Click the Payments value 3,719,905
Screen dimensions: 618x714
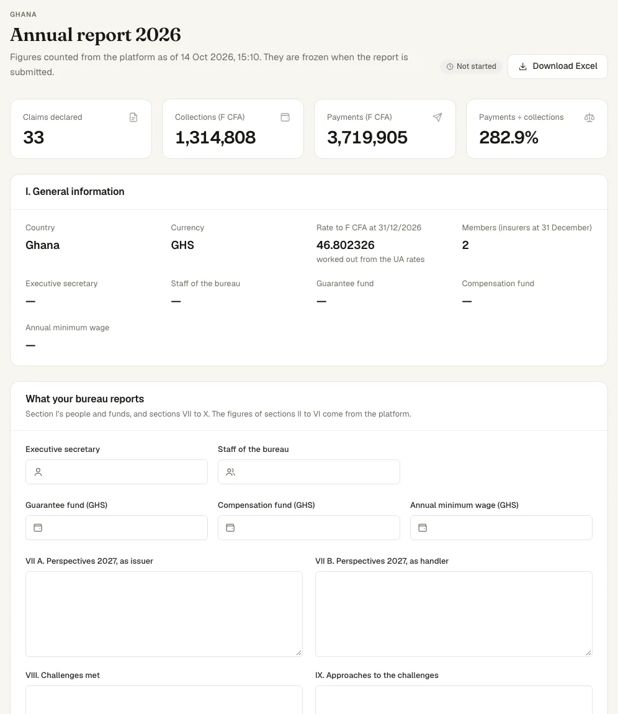[x=367, y=137]
